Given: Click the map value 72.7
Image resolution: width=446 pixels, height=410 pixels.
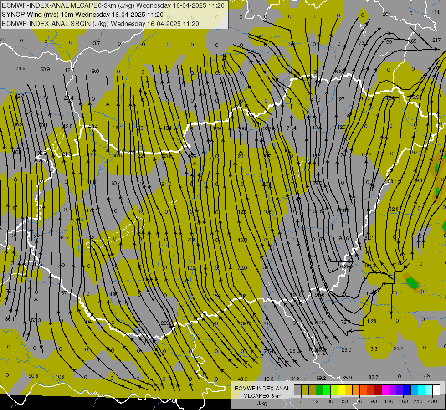Looking at the screenshot, I should tap(346, 322).
